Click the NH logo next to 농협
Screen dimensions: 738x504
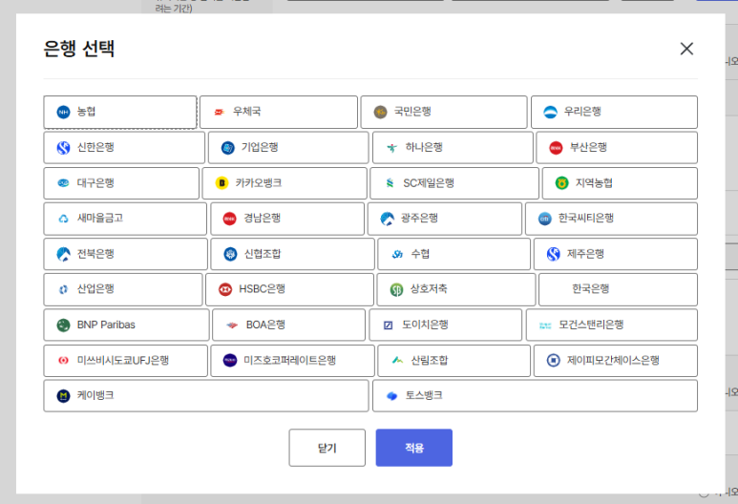click(x=63, y=112)
